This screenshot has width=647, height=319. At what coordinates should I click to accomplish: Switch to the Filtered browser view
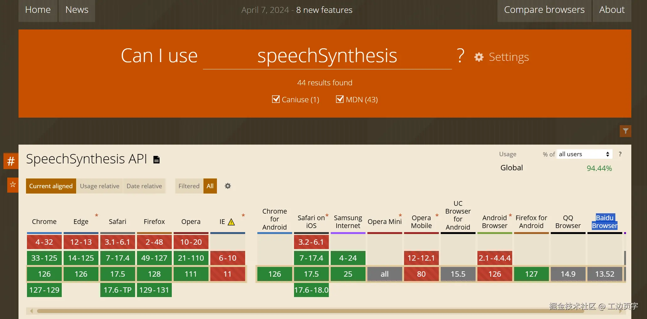(189, 186)
